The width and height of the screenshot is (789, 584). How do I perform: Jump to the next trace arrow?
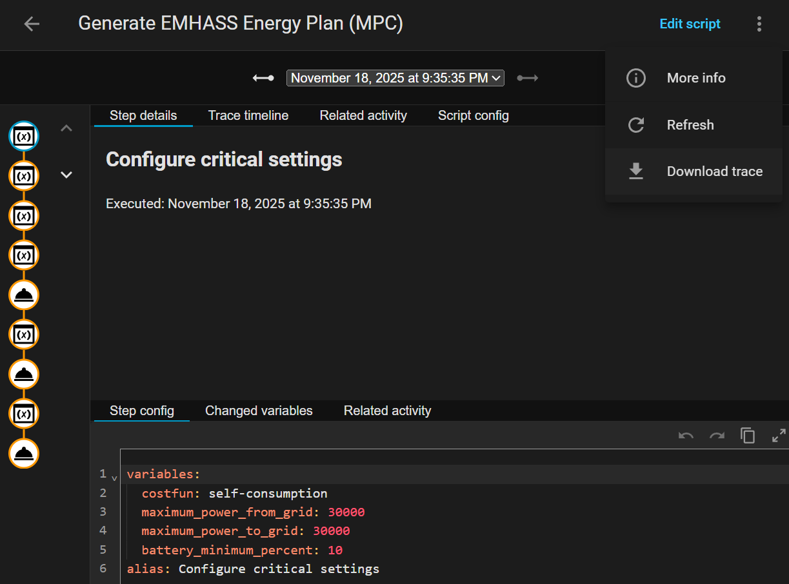527,78
